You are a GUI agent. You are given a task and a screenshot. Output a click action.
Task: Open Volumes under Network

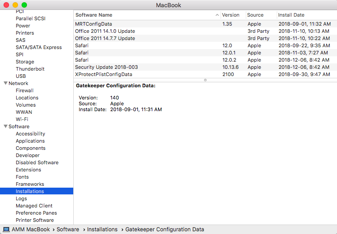click(x=26, y=105)
